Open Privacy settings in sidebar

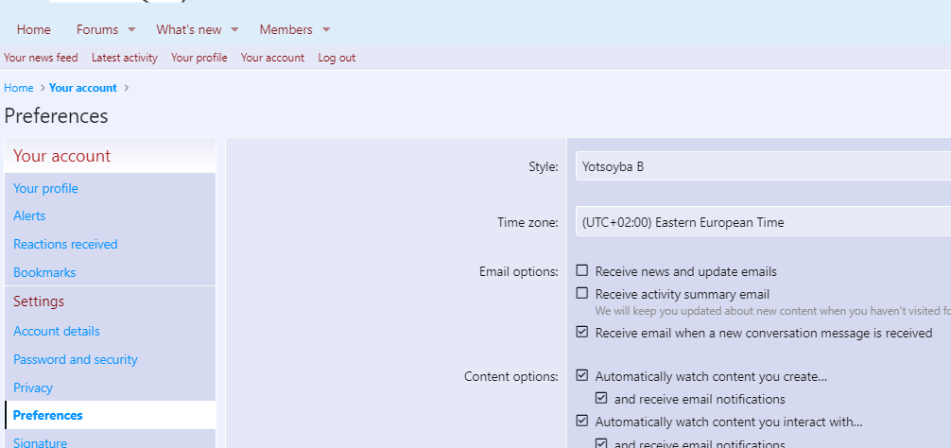tap(33, 388)
